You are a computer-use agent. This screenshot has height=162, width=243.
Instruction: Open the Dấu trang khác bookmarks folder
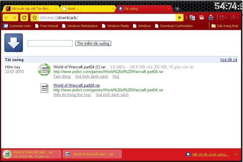(225, 26)
